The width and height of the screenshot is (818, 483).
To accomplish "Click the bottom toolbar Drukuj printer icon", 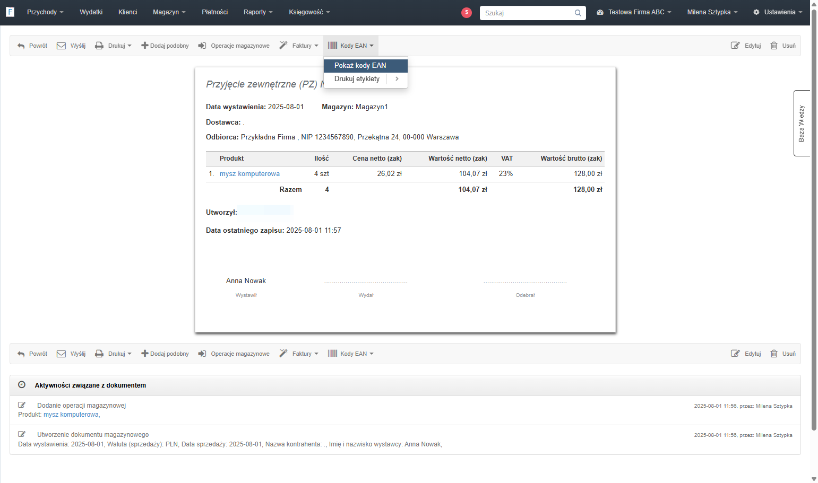I will [99, 354].
